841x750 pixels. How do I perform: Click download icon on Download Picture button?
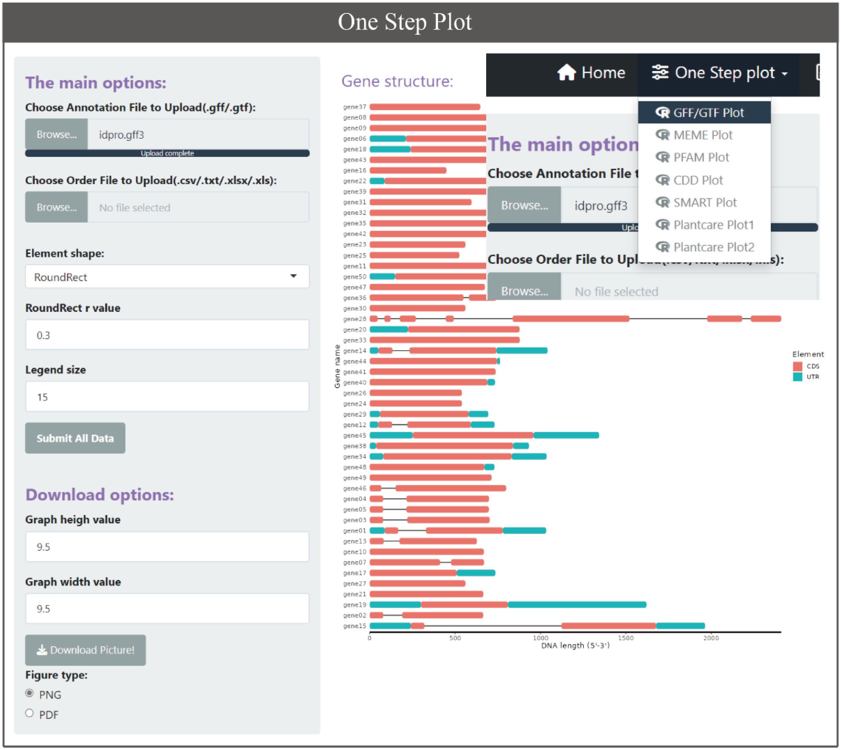pyautogui.click(x=42, y=650)
